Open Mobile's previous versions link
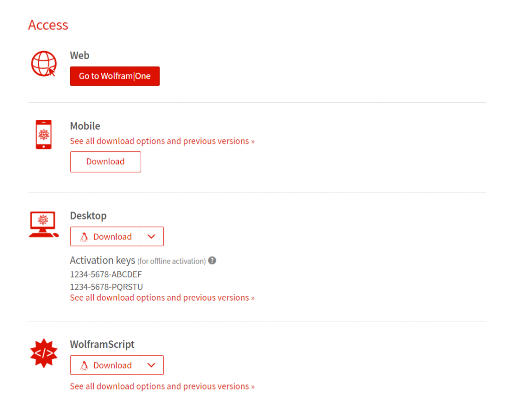Viewport: 513px width, 406px height. pos(162,141)
